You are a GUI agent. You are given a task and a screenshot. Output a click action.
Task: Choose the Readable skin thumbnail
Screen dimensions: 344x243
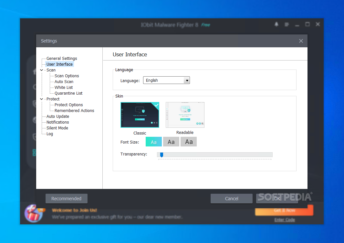coord(185,115)
